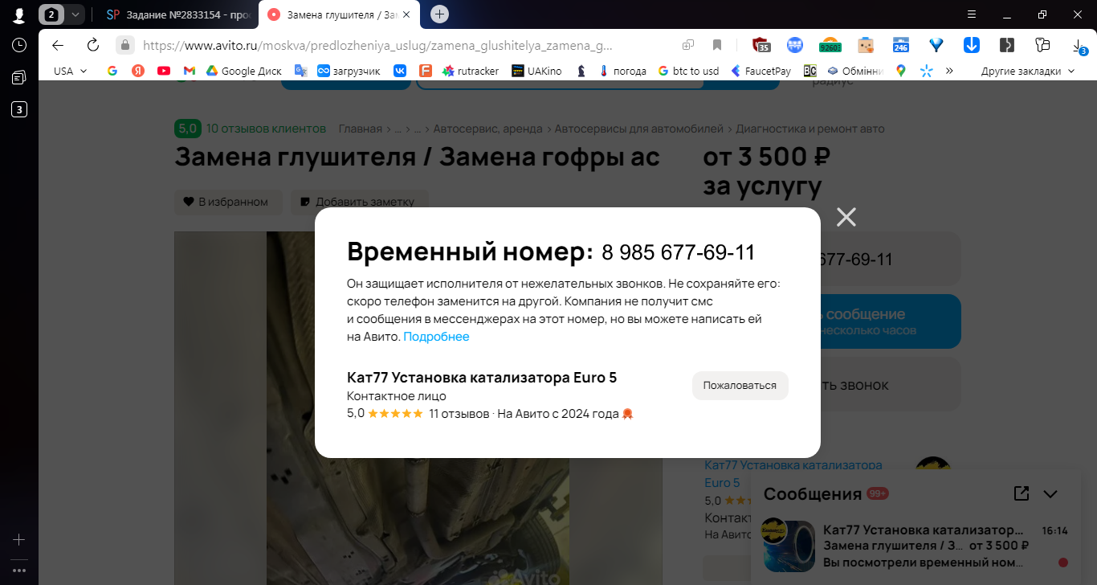Open the VK bookmark icon
This screenshot has height=585, width=1097.
click(399, 71)
